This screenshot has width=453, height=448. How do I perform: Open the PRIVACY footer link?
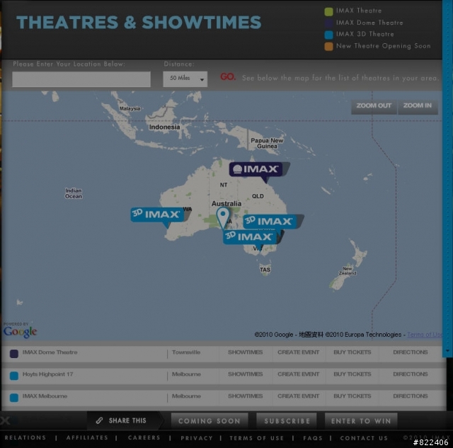pyautogui.click(x=197, y=438)
